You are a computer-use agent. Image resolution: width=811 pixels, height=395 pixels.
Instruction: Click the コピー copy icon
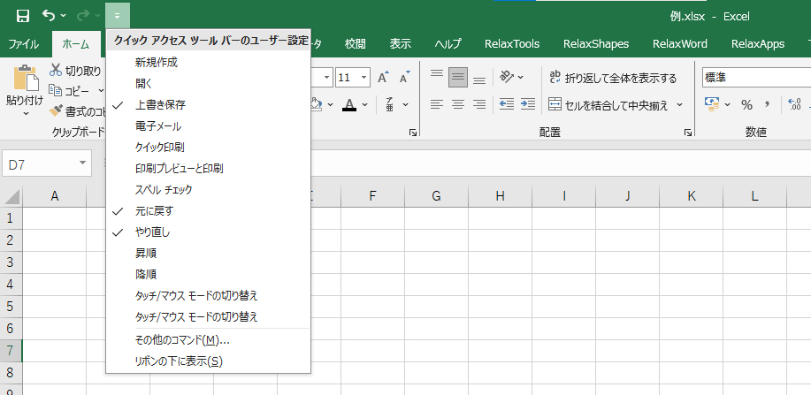[x=56, y=90]
